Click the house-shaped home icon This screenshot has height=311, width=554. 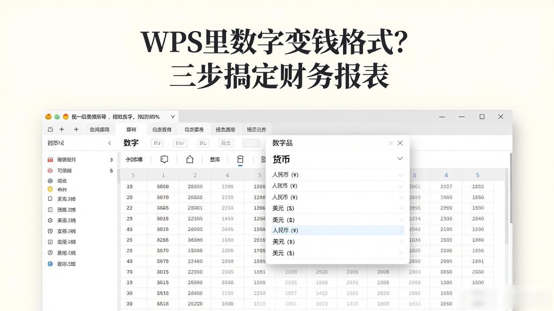[x=190, y=159]
